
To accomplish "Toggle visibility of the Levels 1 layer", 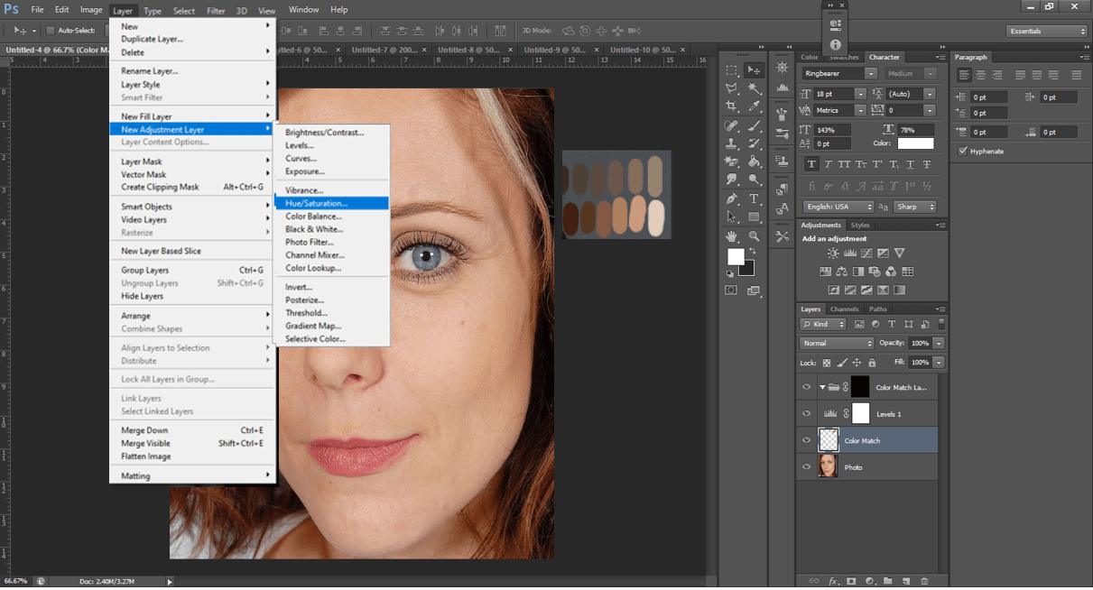I will pyautogui.click(x=806, y=414).
